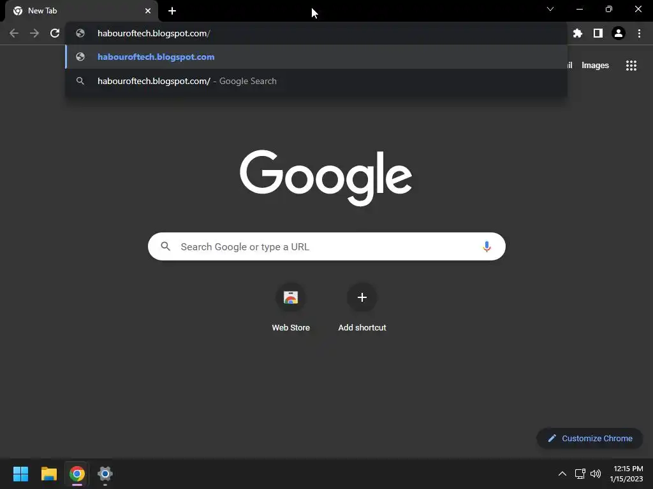653x489 pixels.
Task: Open Chrome's three-dot menu
Action: (x=639, y=33)
